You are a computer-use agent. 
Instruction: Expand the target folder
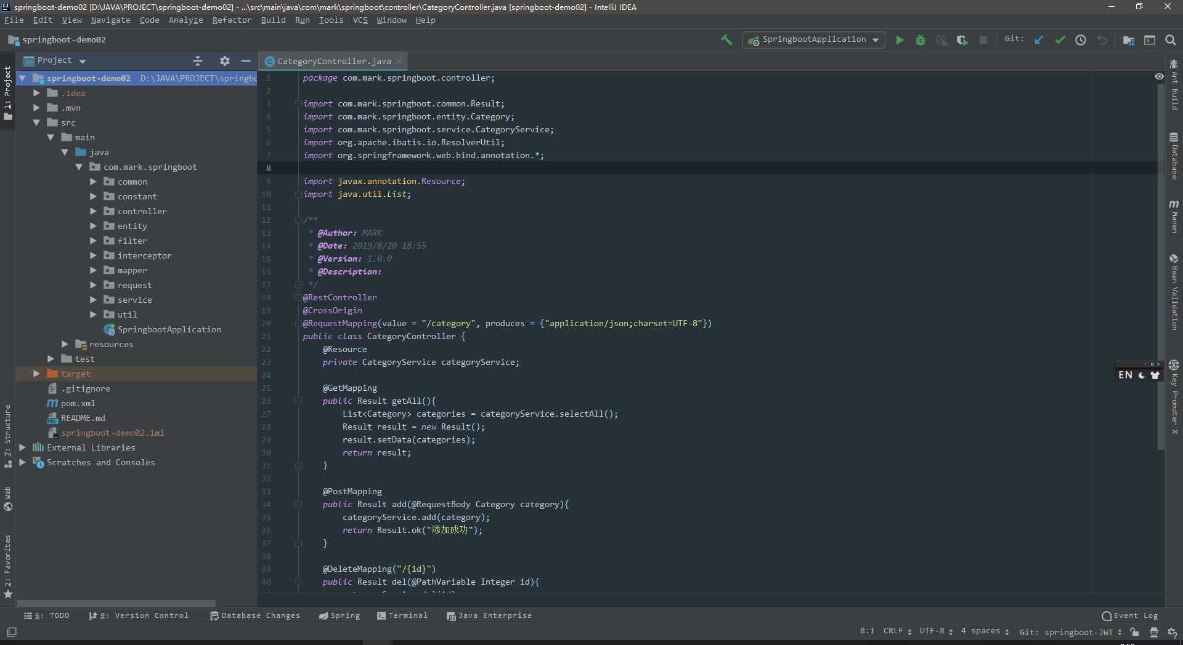[36, 374]
